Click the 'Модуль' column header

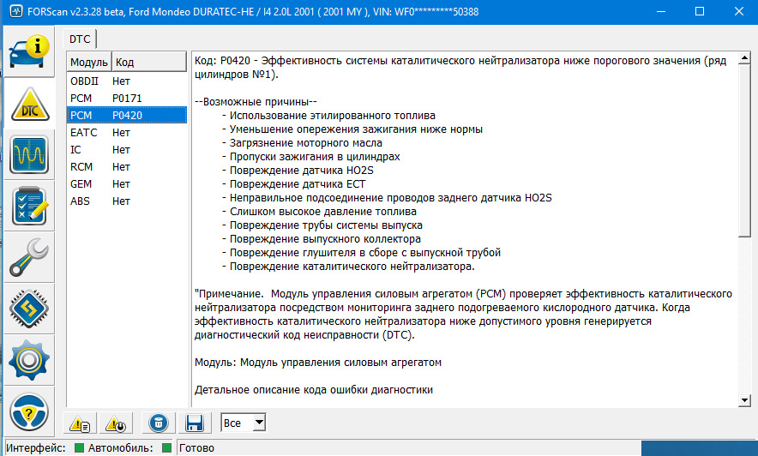pyautogui.click(x=89, y=62)
